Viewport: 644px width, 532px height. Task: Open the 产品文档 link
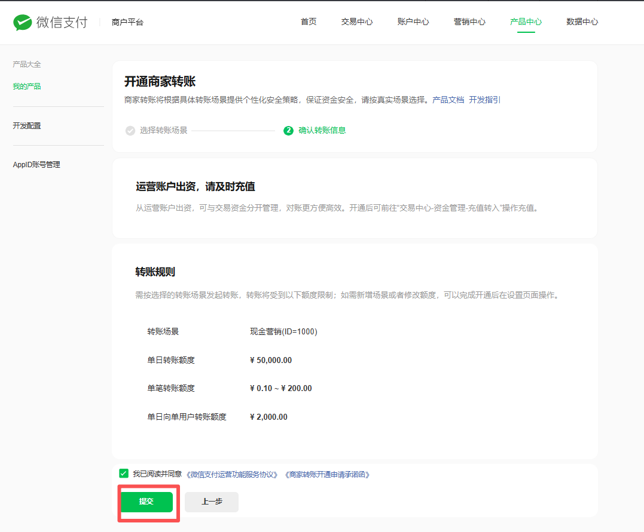[x=448, y=100]
